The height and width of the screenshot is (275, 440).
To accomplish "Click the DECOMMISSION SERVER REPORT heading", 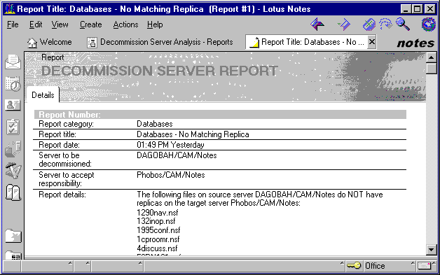I will pos(160,71).
